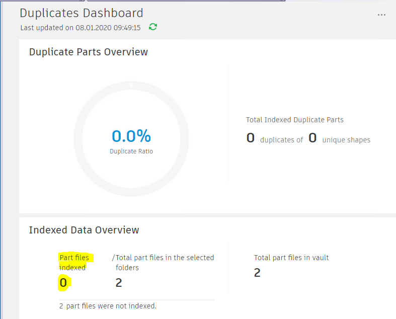Click the zero before 'duplicates of'
The height and width of the screenshot is (319, 396).
(x=251, y=138)
